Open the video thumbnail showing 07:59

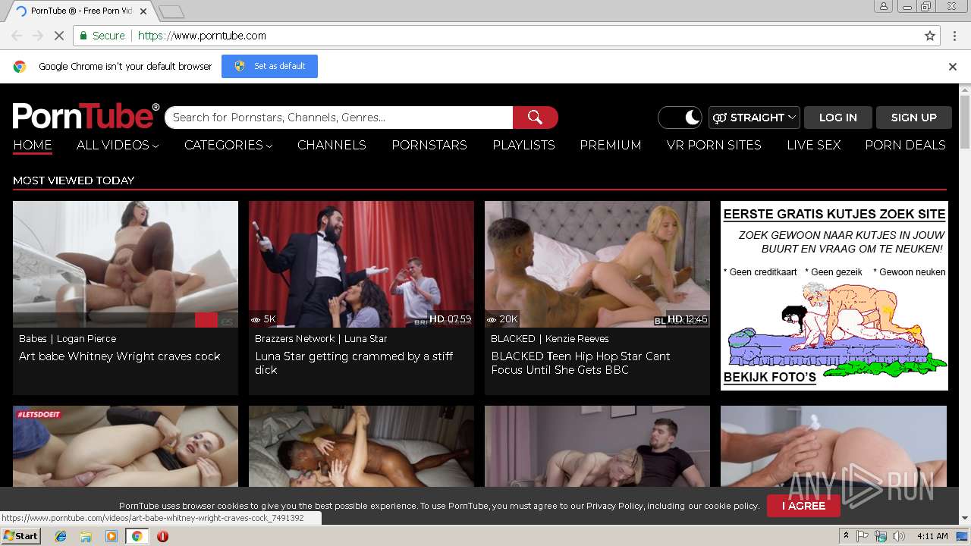pyautogui.click(x=361, y=264)
